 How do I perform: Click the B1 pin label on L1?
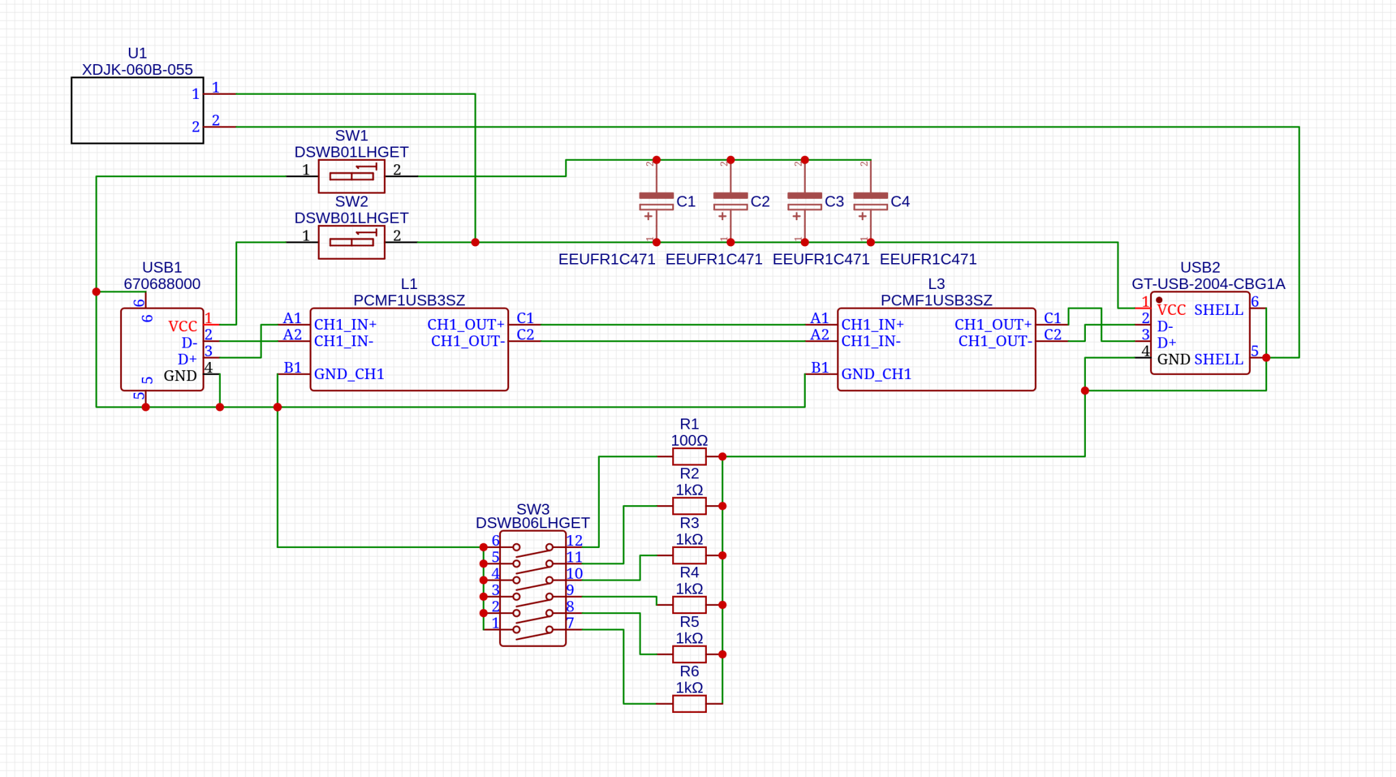(292, 367)
